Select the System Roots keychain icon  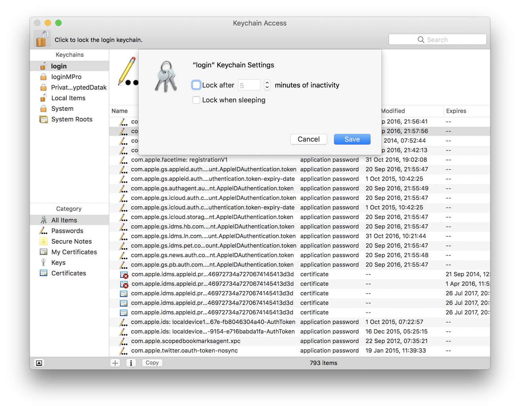(x=44, y=119)
